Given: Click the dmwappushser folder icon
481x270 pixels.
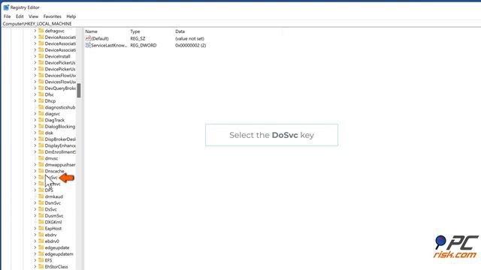Looking at the screenshot, I should tap(41, 165).
